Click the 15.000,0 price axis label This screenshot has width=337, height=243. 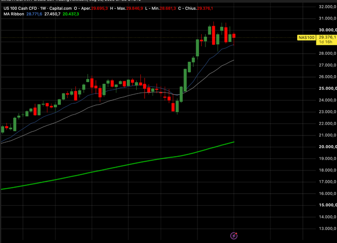[x=328, y=205]
